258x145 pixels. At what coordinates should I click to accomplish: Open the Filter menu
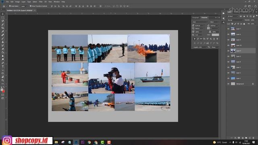pyautogui.click(x=41, y=2)
